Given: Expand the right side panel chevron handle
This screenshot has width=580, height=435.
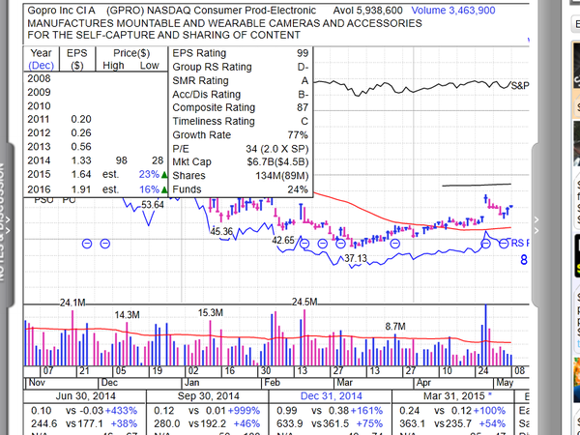Looking at the screenshot, I should click(x=536, y=225).
